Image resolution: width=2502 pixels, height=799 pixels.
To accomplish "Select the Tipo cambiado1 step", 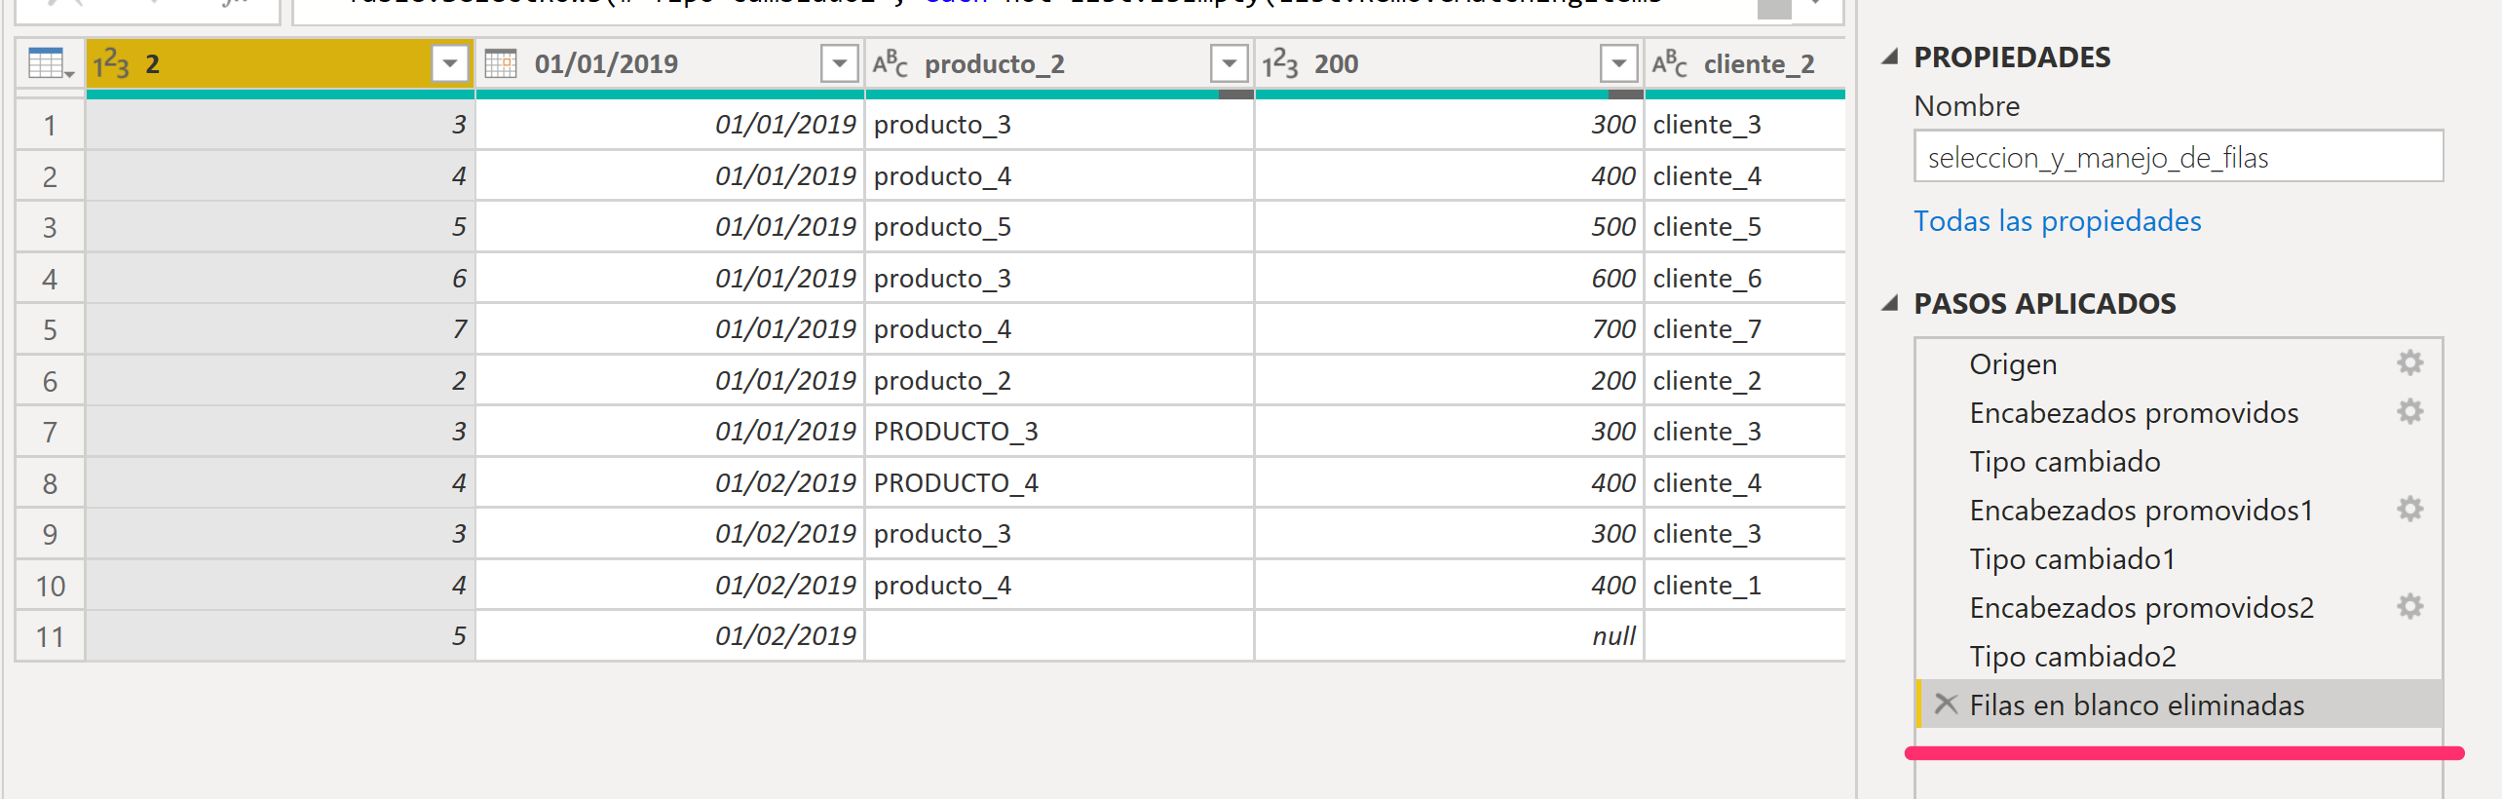I will pos(2180,558).
